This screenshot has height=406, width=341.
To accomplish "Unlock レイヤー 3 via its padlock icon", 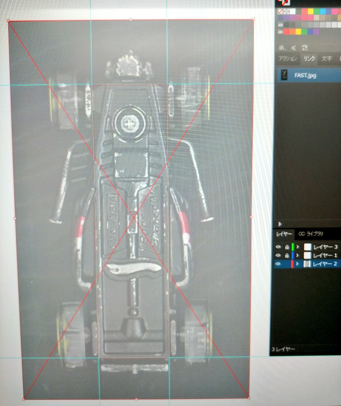I will (x=287, y=247).
